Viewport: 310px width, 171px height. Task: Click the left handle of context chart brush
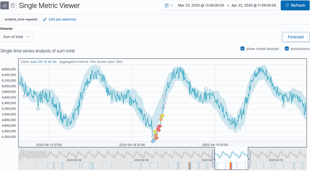click(214, 159)
